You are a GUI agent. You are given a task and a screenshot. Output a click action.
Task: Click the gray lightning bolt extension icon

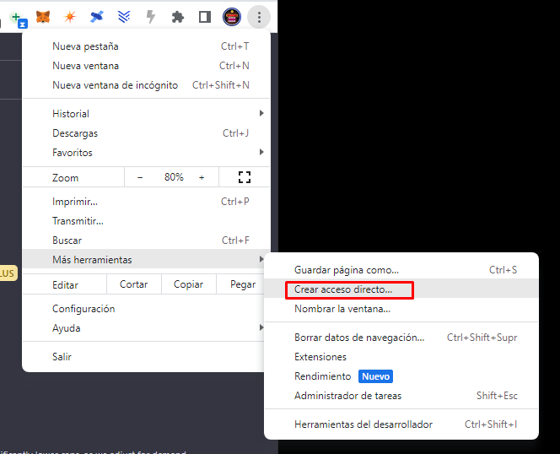click(151, 17)
